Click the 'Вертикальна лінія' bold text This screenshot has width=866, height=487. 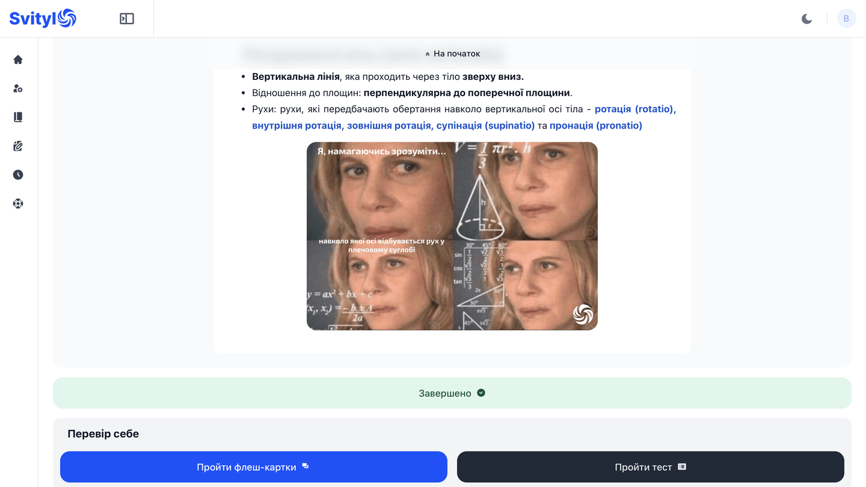click(296, 77)
